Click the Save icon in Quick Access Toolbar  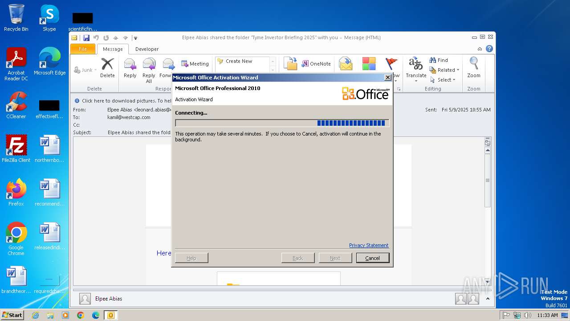pyautogui.click(x=86, y=38)
